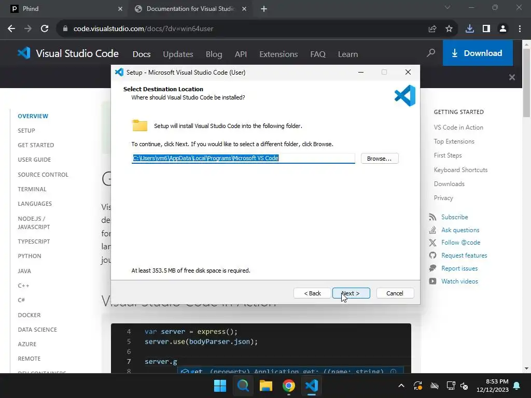
Task: Open VS Code in Action link
Action: point(458,127)
